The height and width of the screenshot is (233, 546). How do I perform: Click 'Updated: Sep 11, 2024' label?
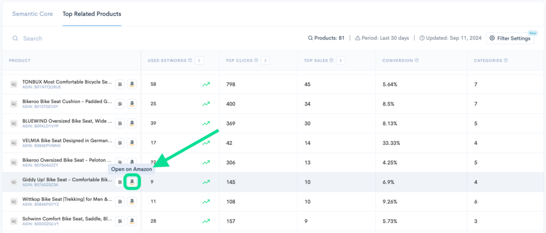point(451,38)
